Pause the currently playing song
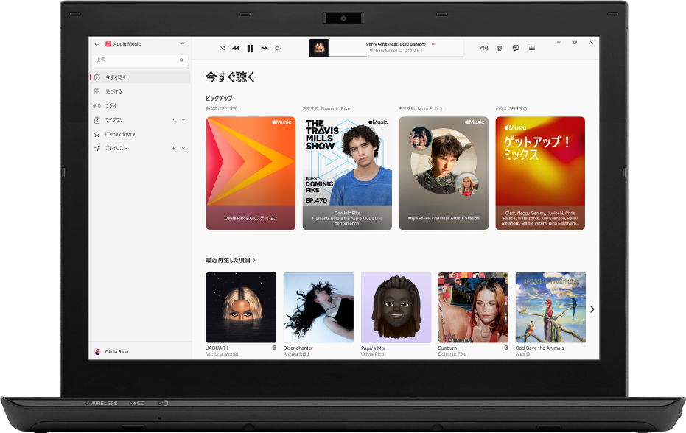The image size is (686, 433). tap(251, 47)
